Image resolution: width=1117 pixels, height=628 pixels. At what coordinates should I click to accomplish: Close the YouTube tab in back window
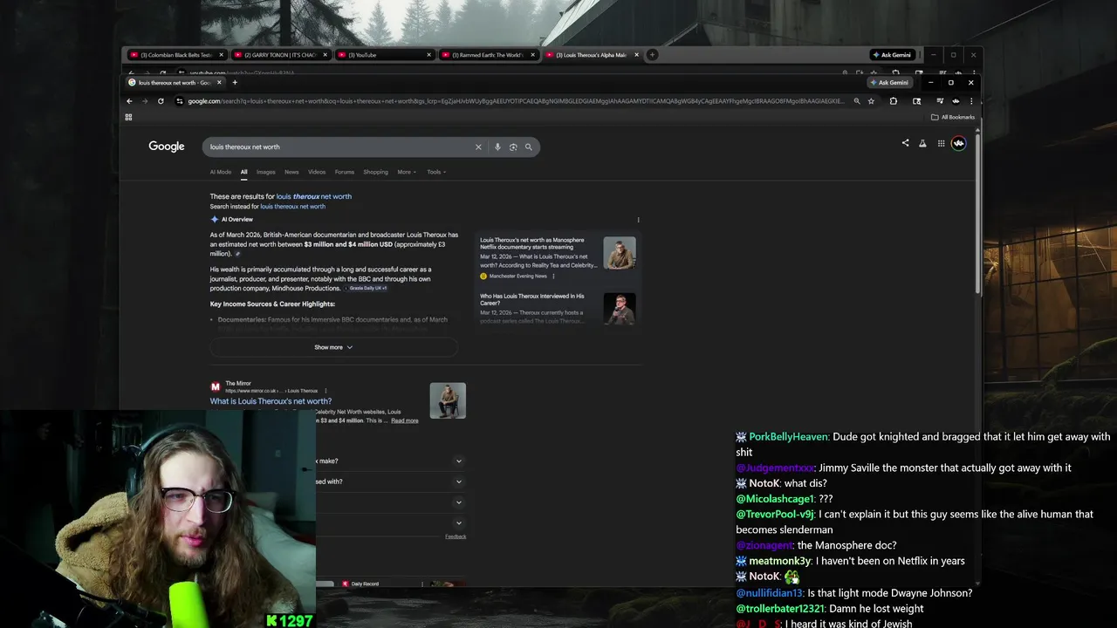point(428,55)
